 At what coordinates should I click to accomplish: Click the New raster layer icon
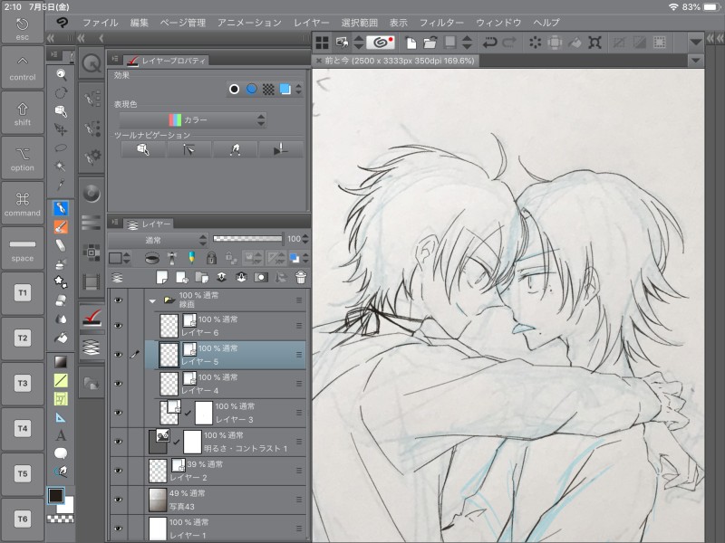pyautogui.click(x=162, y=277)
